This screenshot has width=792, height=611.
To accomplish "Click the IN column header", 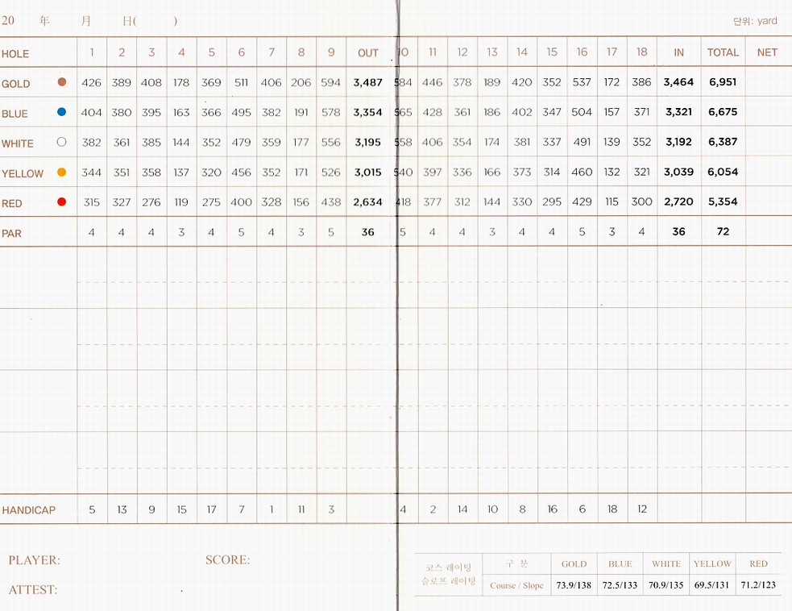I will (678, 52).
